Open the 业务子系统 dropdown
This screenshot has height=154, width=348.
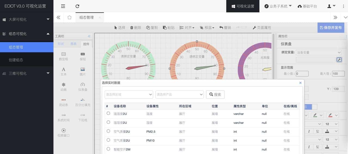(278, 6)
